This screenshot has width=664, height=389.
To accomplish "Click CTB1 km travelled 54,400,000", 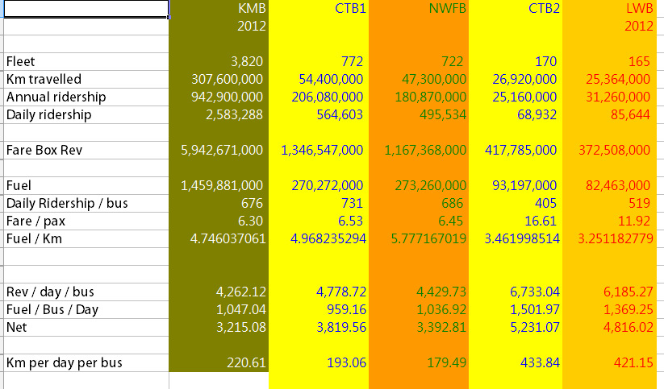I will [331, 80].
